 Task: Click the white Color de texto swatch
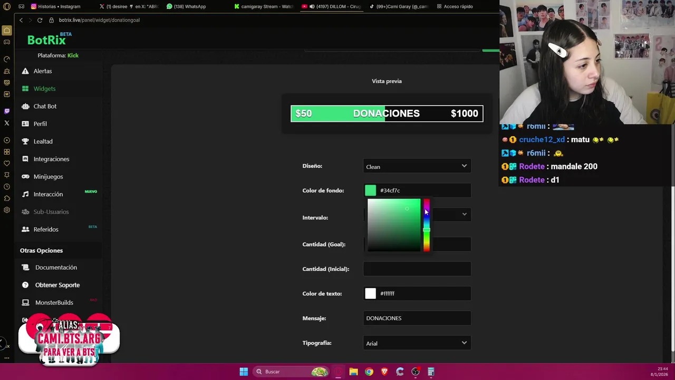tap(371, 293)
